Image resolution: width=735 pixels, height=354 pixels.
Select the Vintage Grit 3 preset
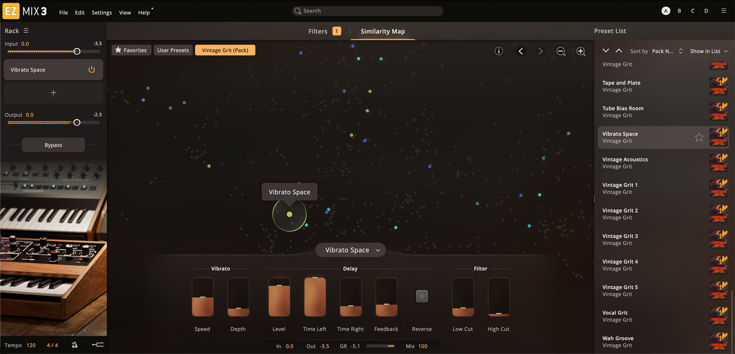click(x=663, y=240)
